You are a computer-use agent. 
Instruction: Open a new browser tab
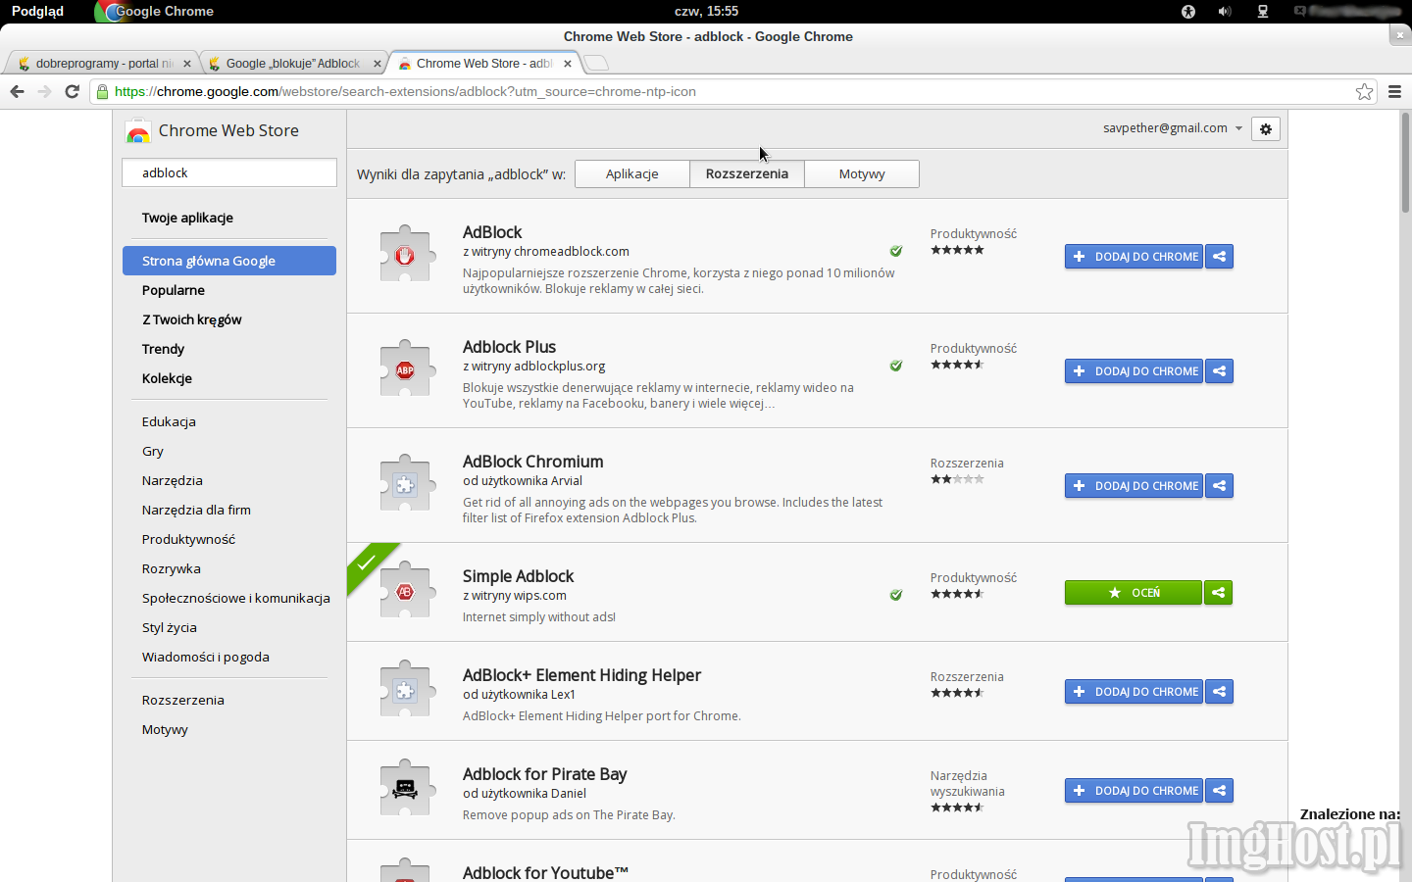pyautogui.click(x=596, y=64)
